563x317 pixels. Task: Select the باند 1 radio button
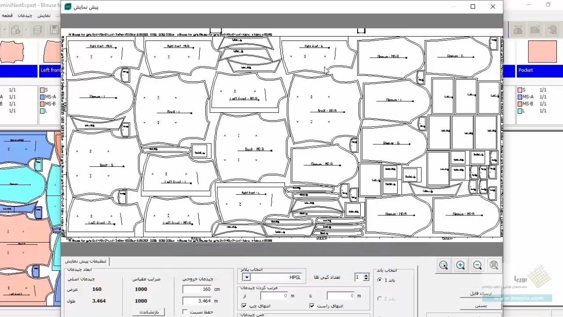[380, 280]
